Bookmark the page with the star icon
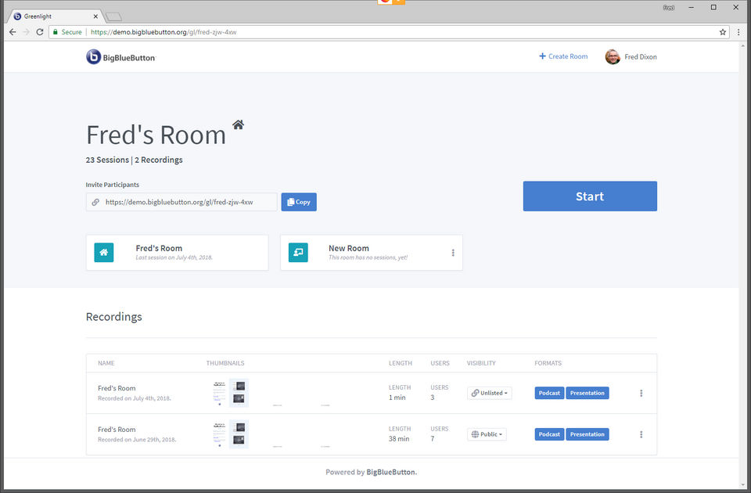This screenshot has width=751, height=493. [723, 32]
